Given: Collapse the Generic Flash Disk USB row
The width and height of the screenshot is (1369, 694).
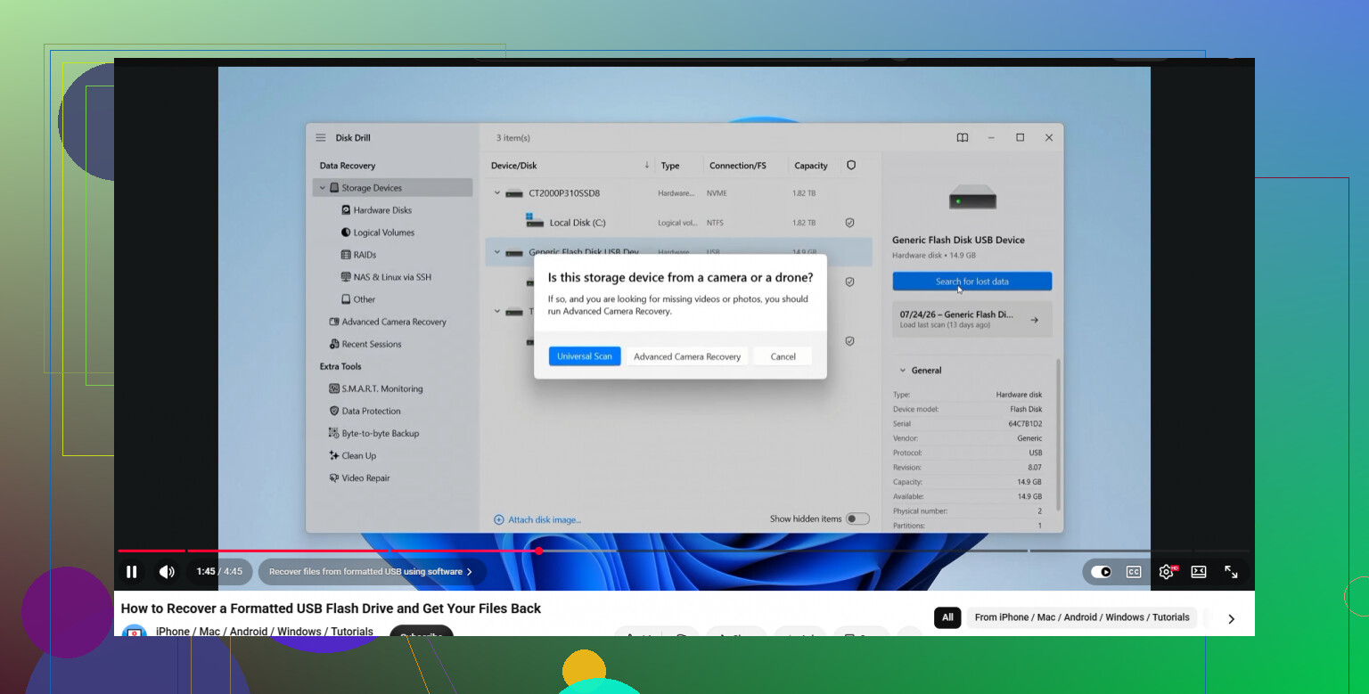Looking at the screenshot, I should pos(497,252).
